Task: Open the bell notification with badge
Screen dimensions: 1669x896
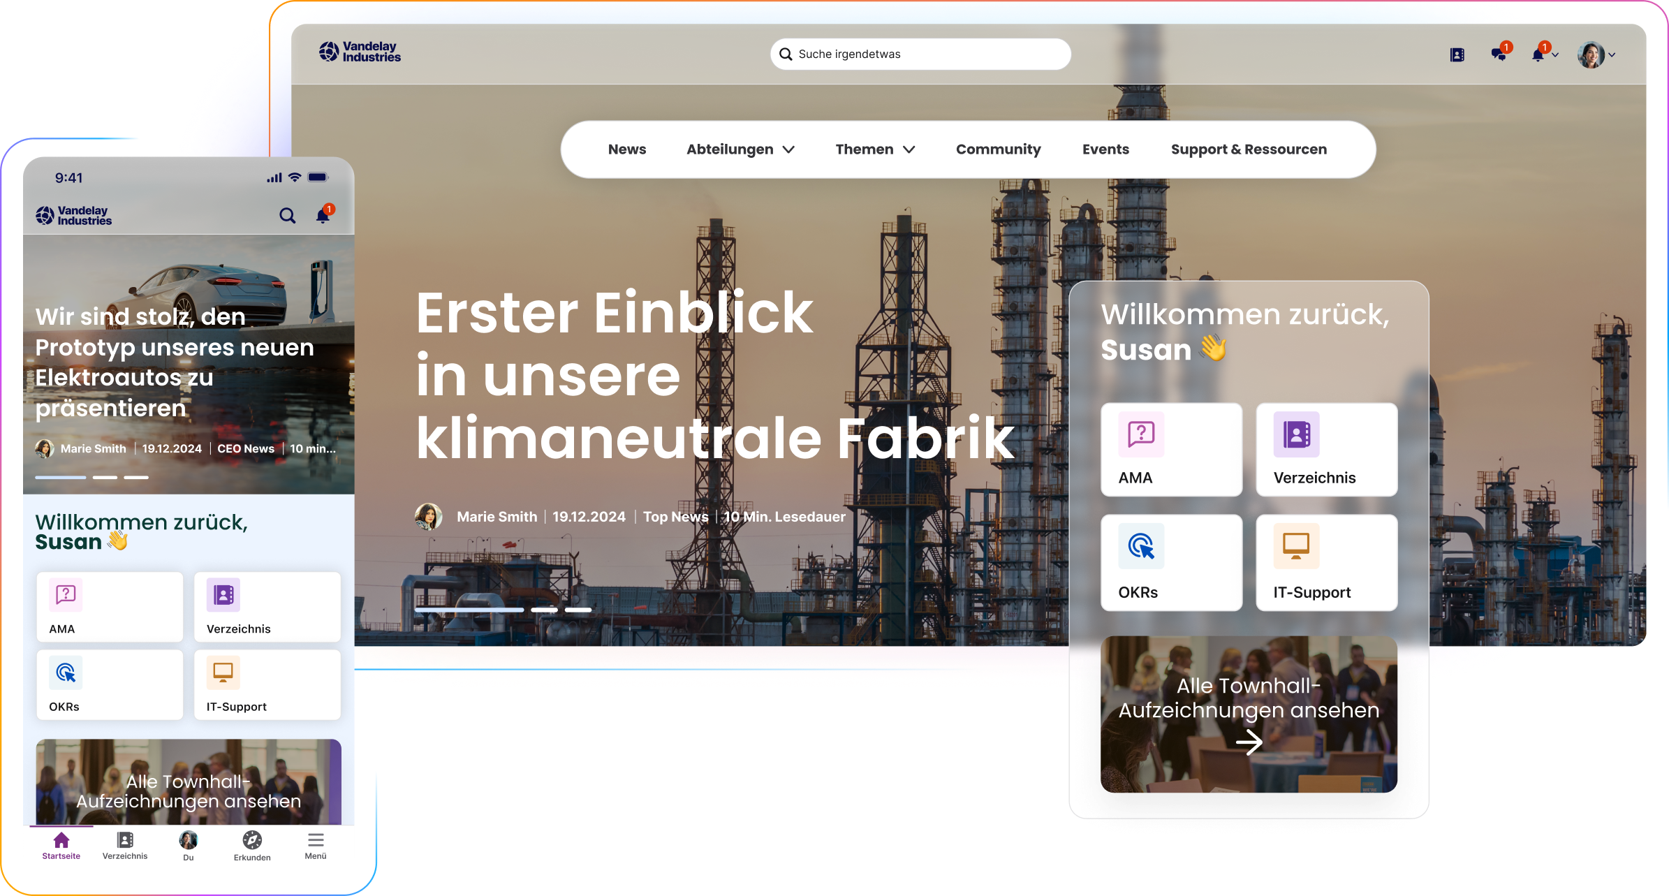Action: 1538,54
